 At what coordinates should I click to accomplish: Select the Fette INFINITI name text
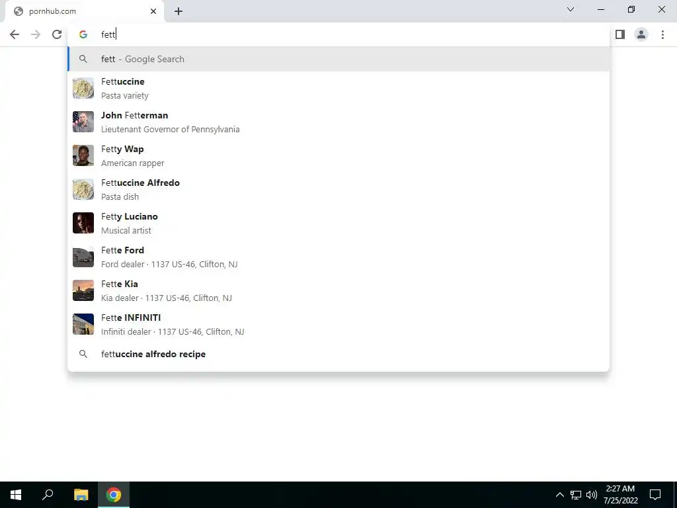(131, 317)
